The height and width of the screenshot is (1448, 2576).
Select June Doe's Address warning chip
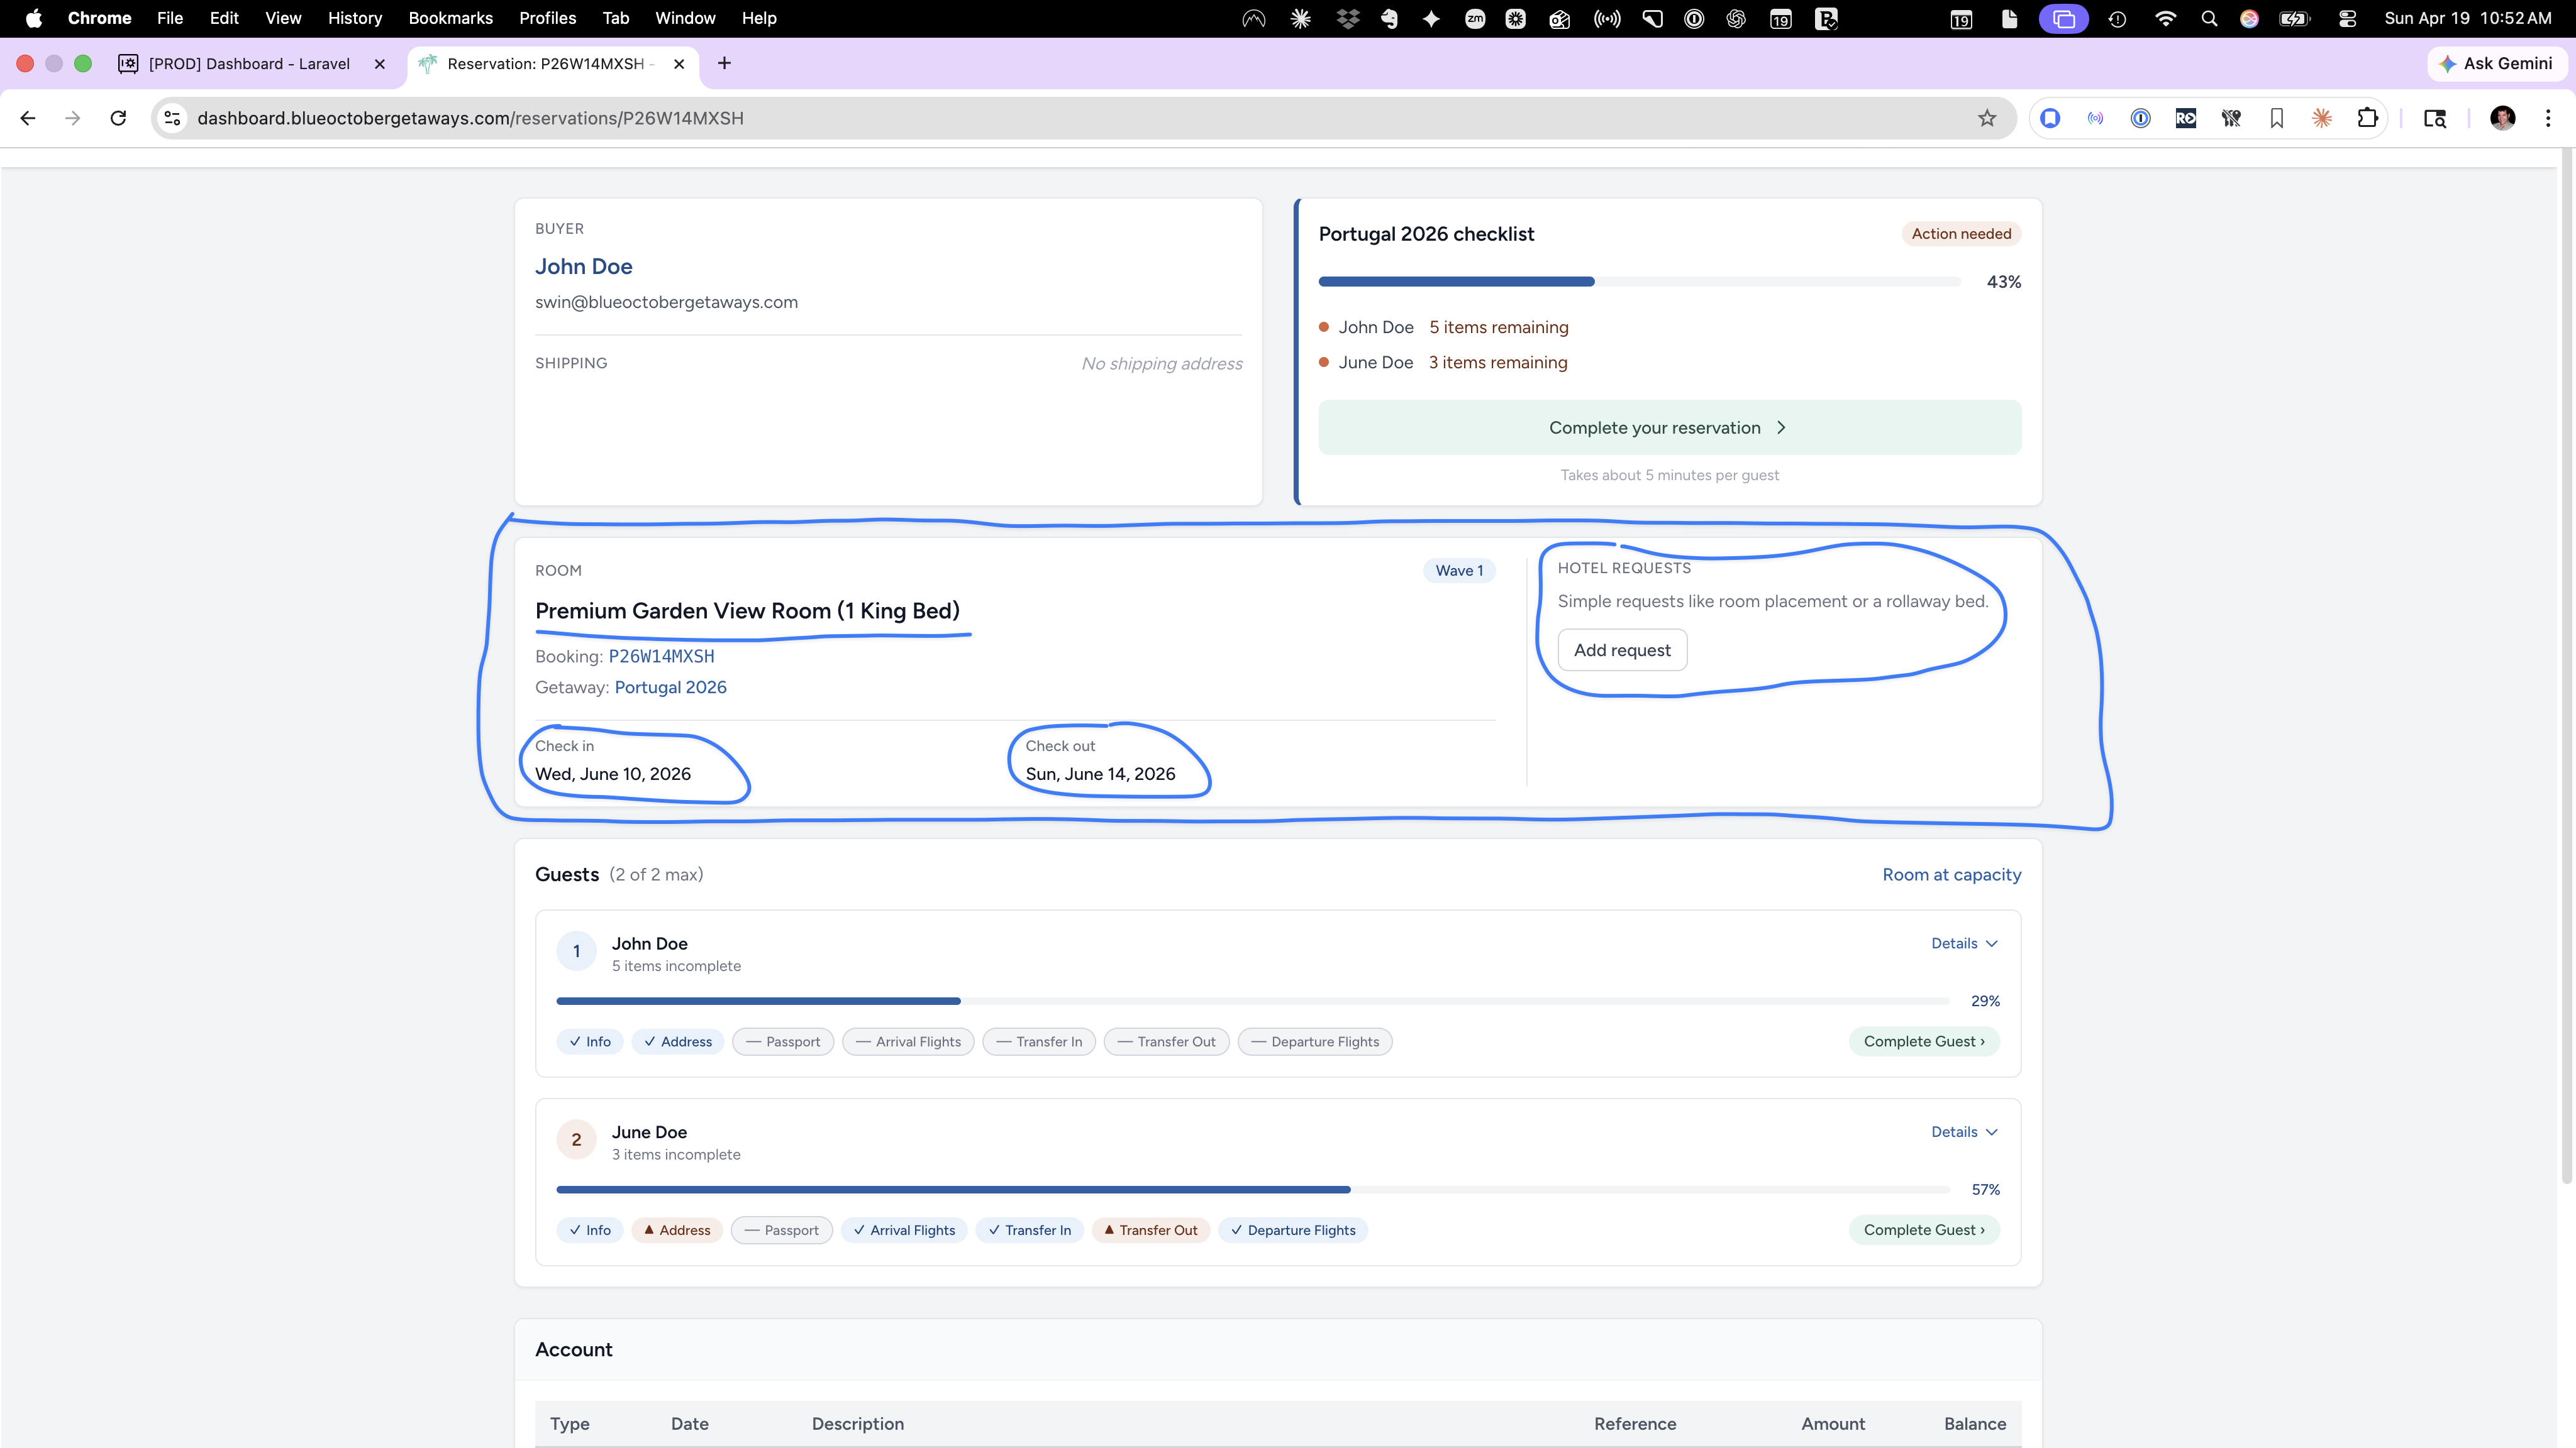tap(677, 1230)
